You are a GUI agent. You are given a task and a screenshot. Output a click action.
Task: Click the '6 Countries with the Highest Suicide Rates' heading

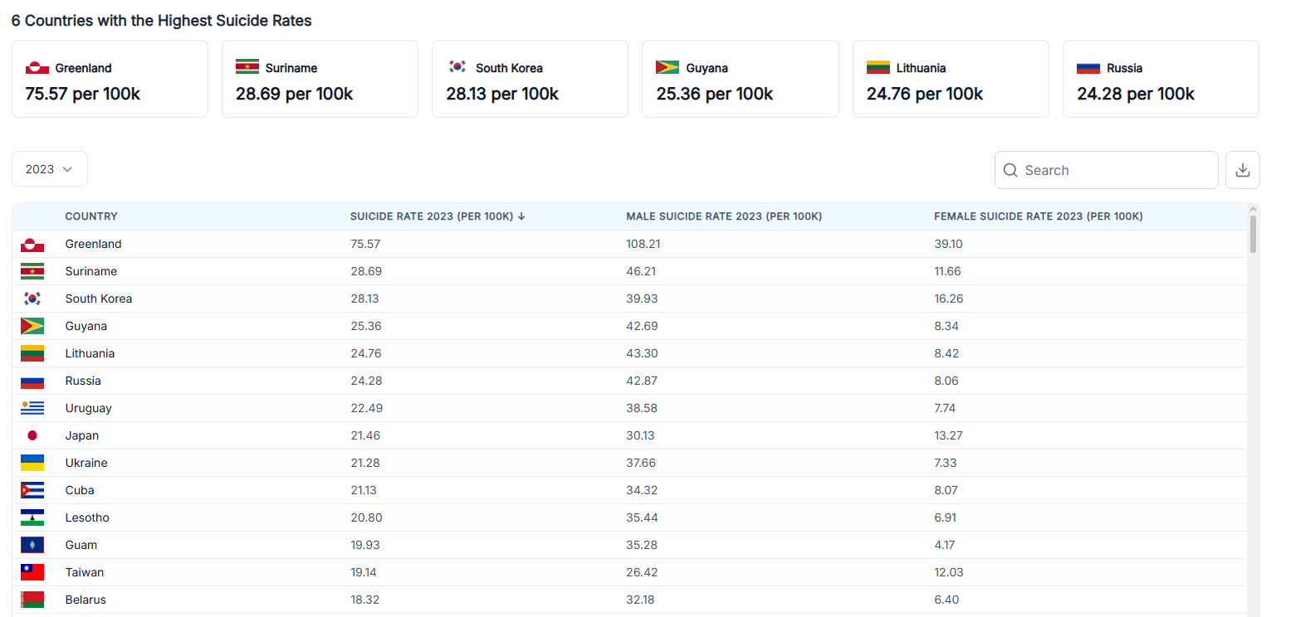pos(162,21)
